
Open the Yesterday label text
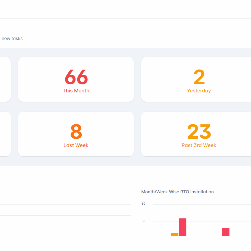[199, 91]
